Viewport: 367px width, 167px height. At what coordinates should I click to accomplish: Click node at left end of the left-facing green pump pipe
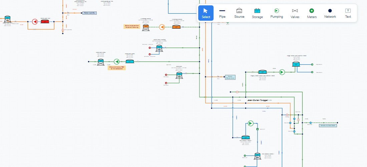pos(89,61)
